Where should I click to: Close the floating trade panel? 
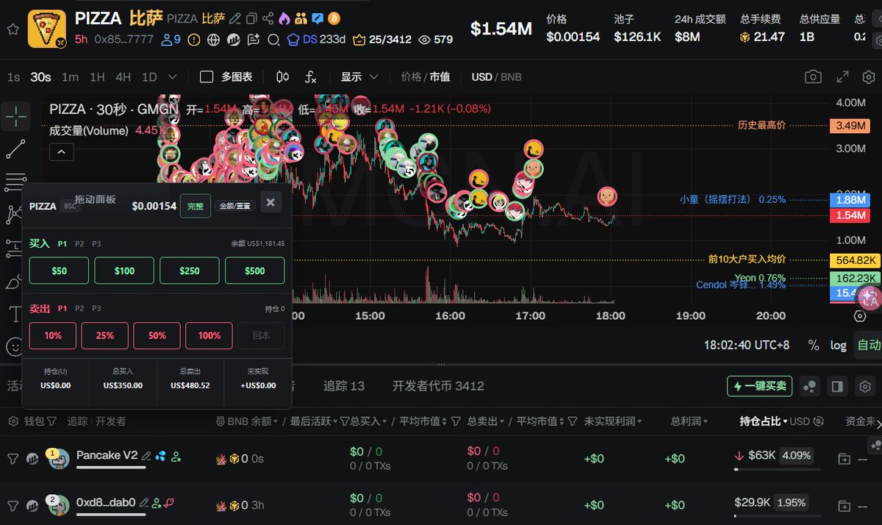click(270, 202)
